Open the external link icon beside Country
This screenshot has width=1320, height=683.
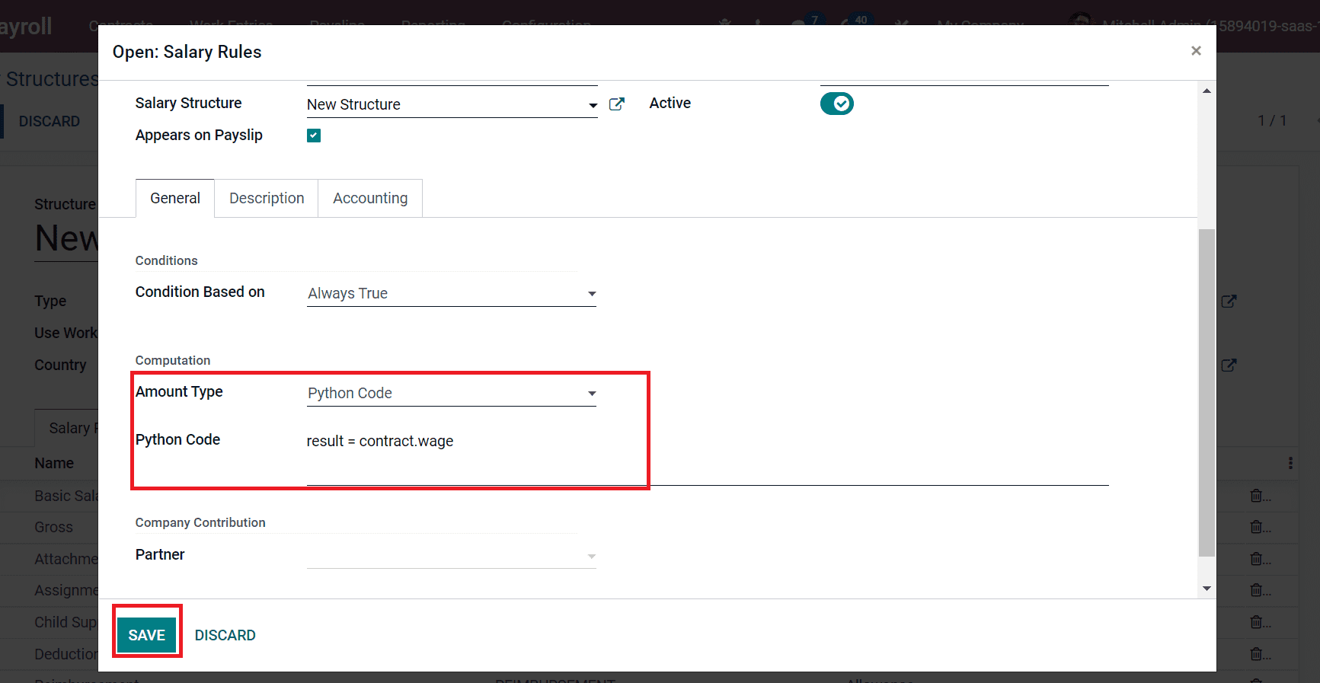(1229, 365)
